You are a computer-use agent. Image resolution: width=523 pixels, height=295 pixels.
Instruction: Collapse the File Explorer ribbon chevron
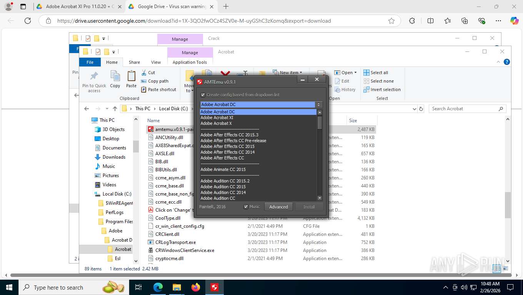(x=499, y=62)
